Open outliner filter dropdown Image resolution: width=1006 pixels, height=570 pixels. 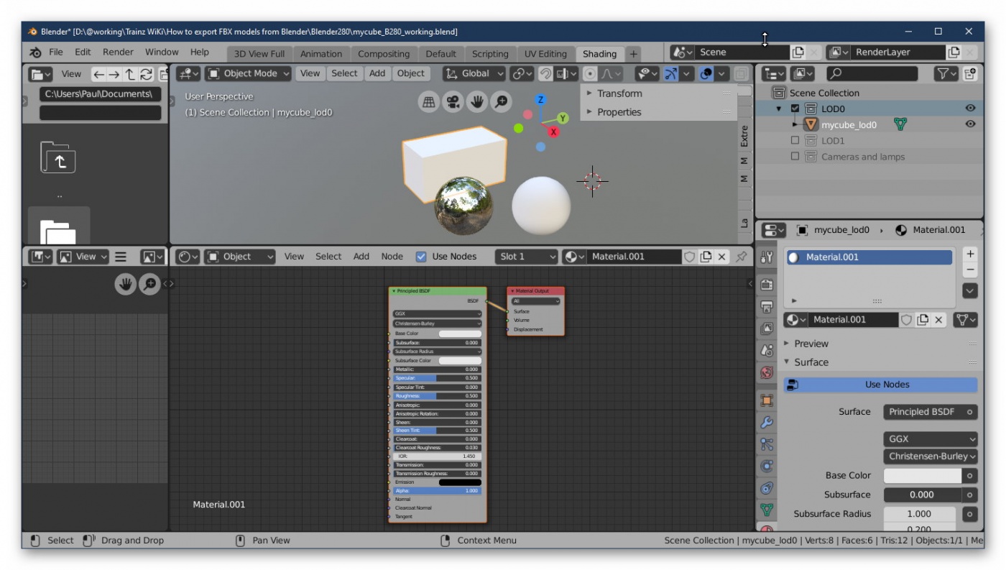pos(946,73)
